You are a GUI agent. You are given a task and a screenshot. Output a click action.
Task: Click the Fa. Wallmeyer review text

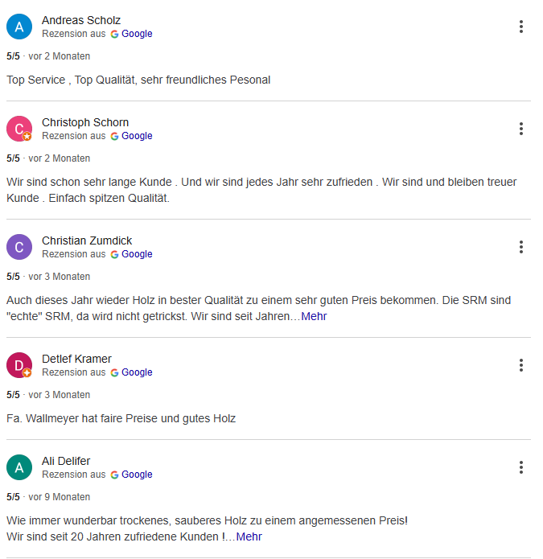click(x=121, y=418)
